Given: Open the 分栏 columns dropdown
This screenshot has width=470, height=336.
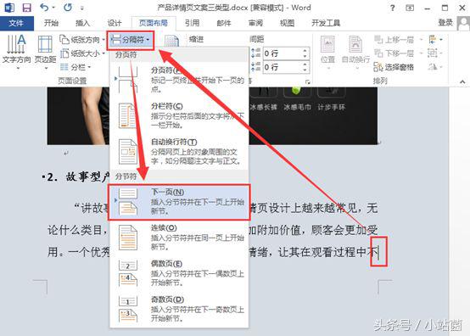Looking at the screenshot, I should pos(76,67).
